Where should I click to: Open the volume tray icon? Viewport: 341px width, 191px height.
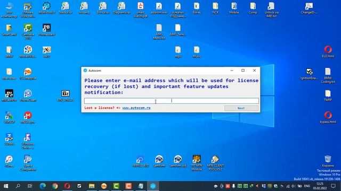(293, 186)
